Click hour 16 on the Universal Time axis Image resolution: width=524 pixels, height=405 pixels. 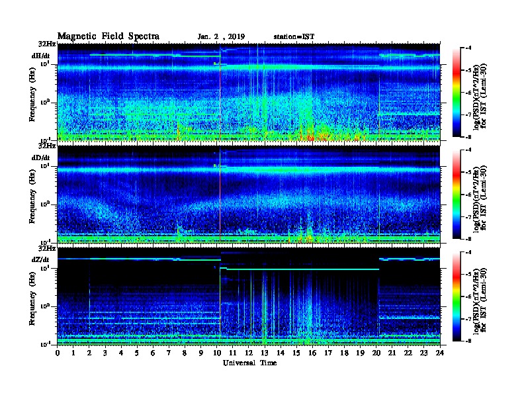pos(312,353)
